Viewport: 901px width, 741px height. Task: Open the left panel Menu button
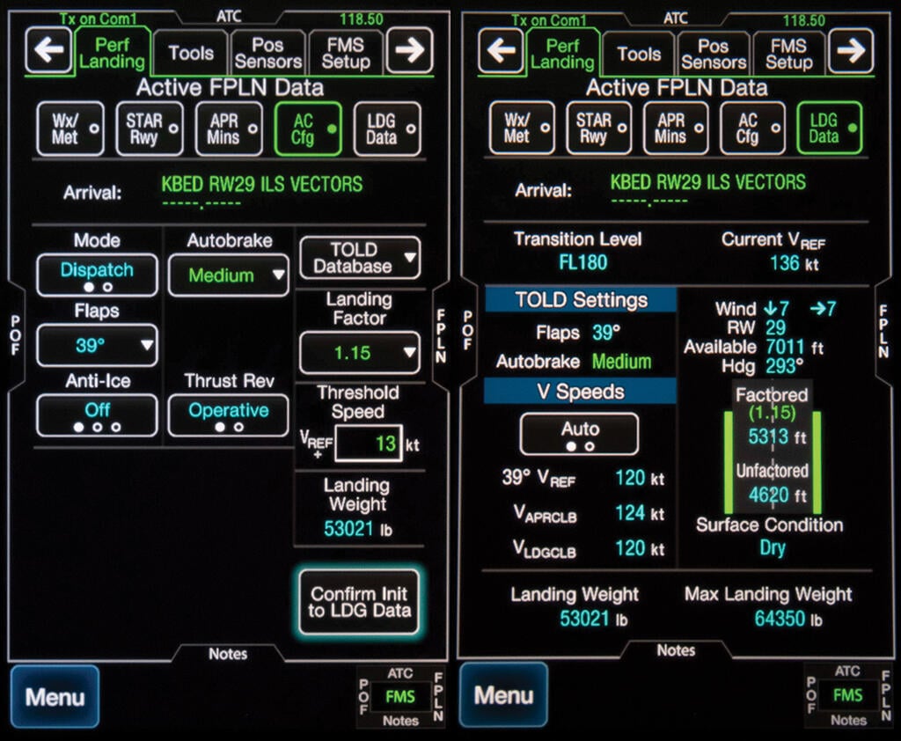[55, 697]
